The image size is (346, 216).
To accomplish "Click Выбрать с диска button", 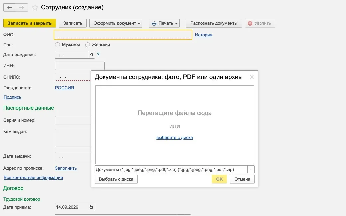I will point(116,179).
